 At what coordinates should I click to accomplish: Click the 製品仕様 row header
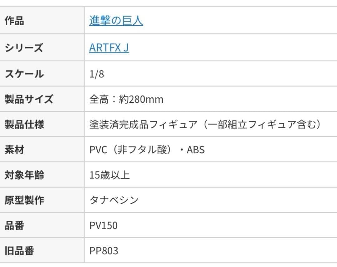[24, 125]
